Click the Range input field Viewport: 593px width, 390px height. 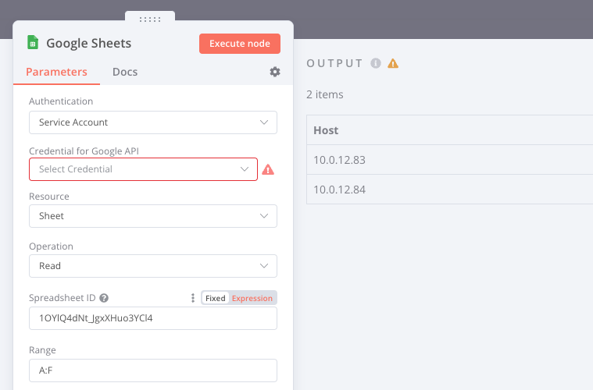[x=153, y=370]
